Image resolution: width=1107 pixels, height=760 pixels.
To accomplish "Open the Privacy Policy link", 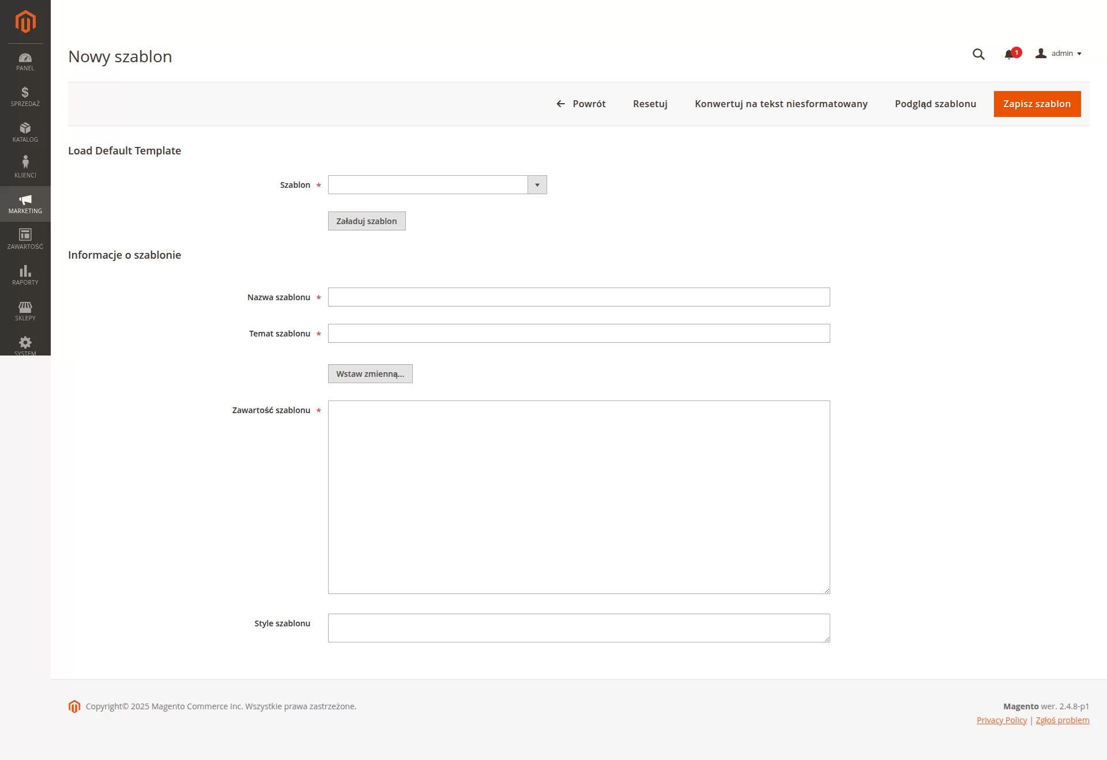I will [1001, 720].
